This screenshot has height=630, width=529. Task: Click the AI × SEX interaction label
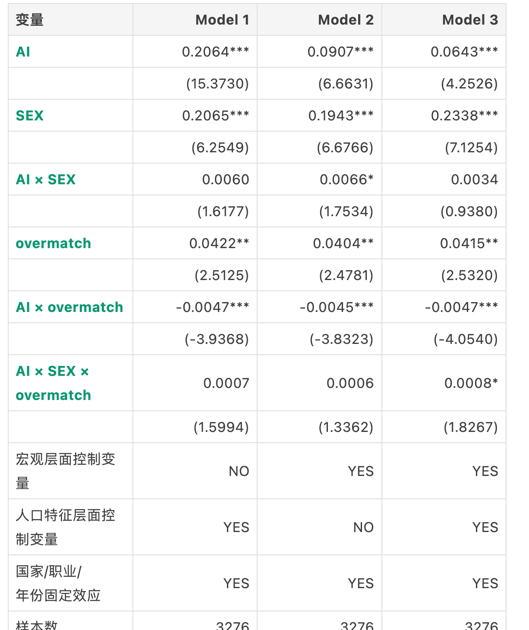point(46,180)
